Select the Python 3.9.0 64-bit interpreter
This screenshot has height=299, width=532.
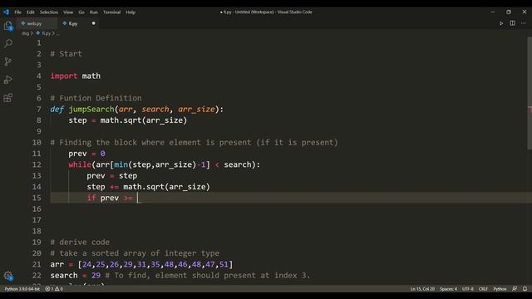(22, 289)
